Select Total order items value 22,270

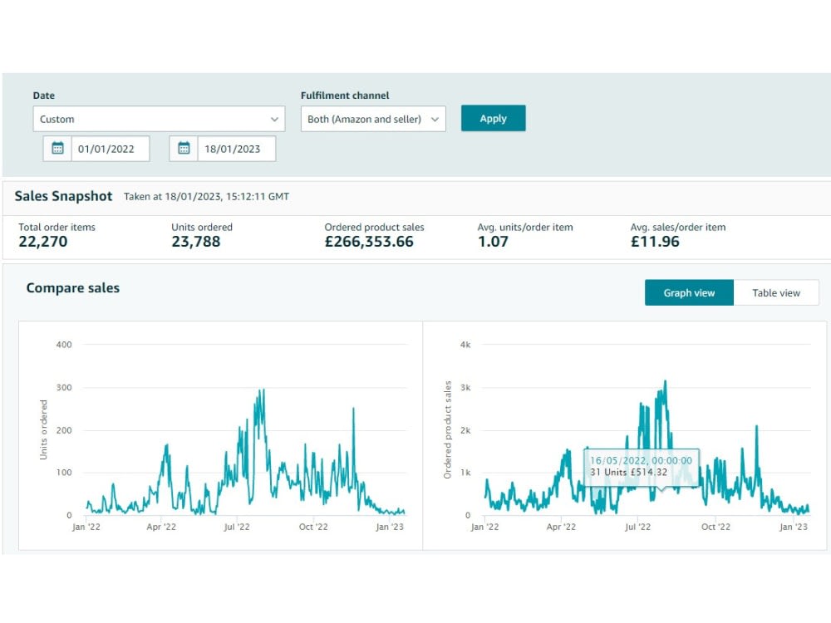click(43, 242)
